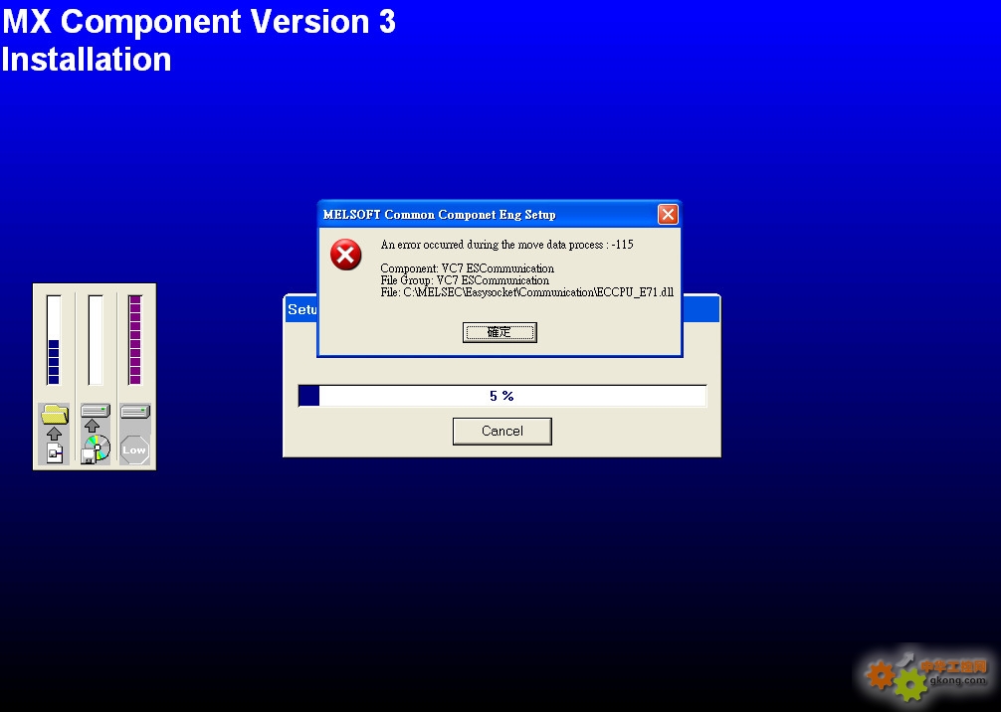
Task: Click the CD disc icon
Action: 97,448
